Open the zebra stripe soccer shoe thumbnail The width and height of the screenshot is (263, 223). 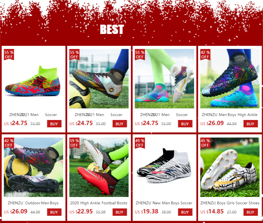(x=164, y=167)
